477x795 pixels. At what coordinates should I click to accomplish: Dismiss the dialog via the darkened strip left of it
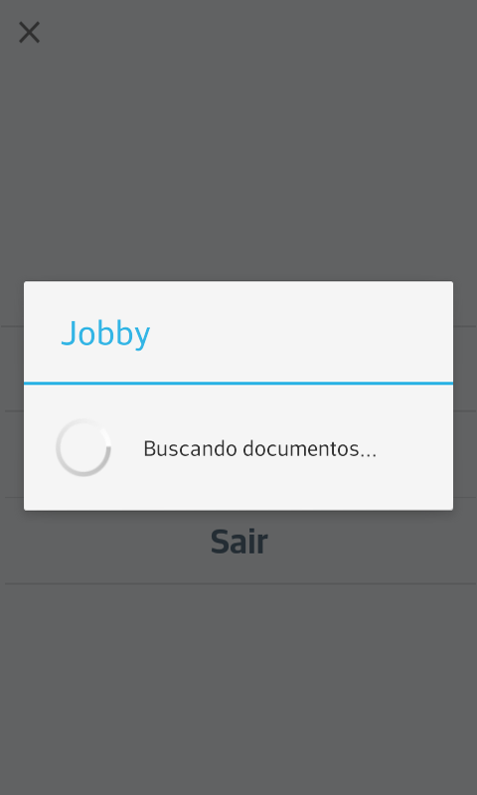(x=12, y=396)
